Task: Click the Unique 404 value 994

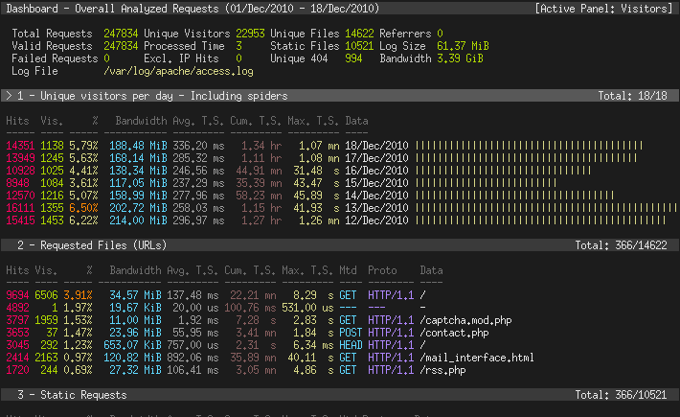Action: coord(353,58)
